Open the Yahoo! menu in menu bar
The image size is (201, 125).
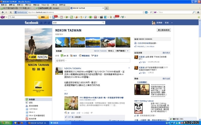click(x=45, y=5)
